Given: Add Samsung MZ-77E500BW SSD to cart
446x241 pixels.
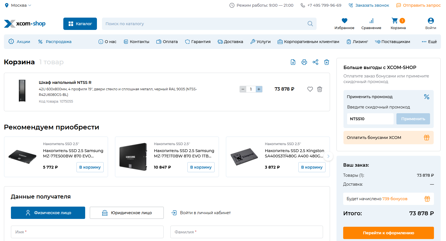Looking at the screenshot, I should coord(90,167).
